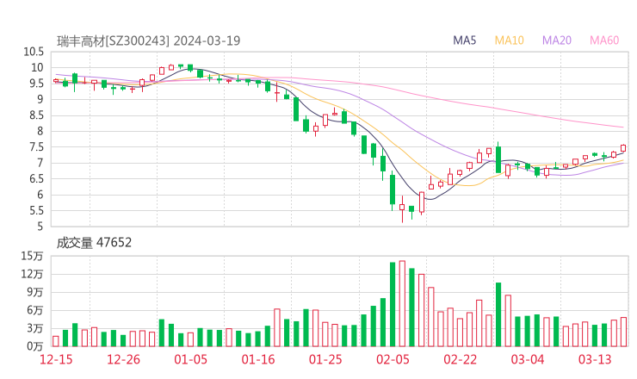Click the 8.5 price axis label
Screen dimensions: 637x379
click(x=35, y=115)
